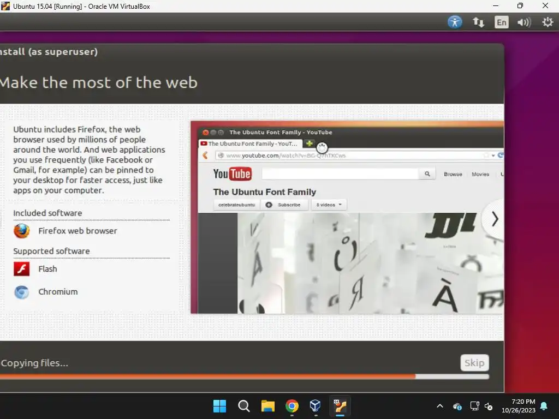Select the 'Firefox web browser' label
Screen dimensions: 559x419
pos(78,231)
